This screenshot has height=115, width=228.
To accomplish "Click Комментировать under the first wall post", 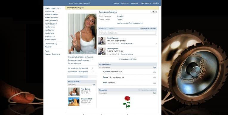I will [x=127, y=44].
